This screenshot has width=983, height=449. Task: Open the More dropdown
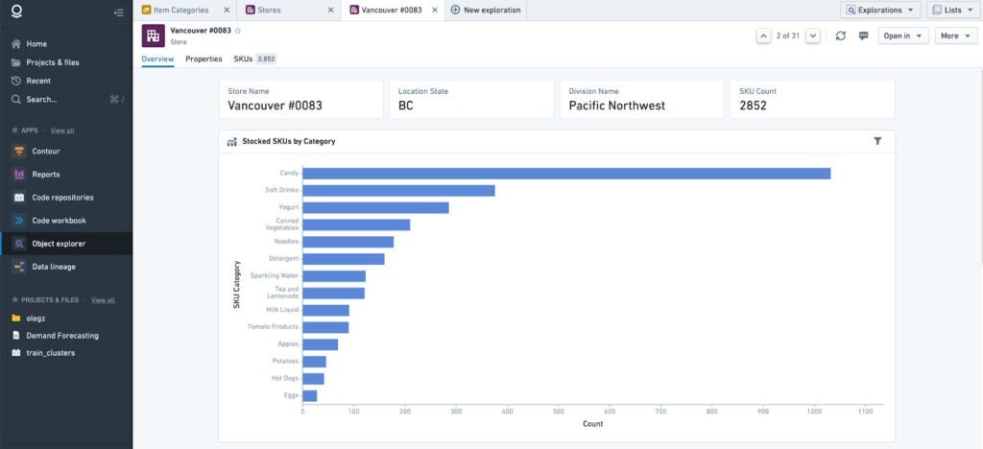(956, 35)
